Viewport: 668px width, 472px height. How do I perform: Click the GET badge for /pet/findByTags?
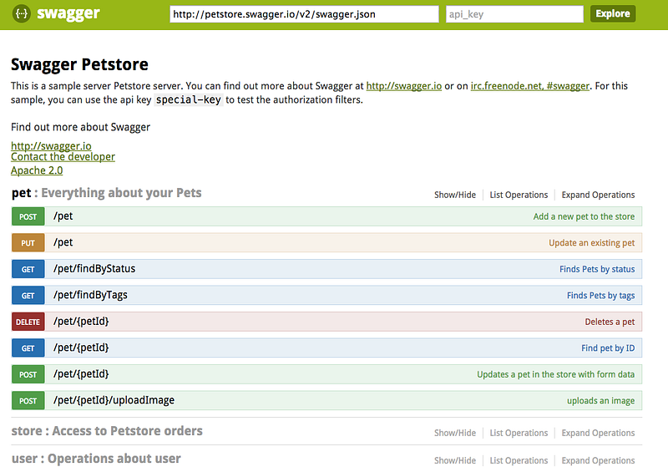pyautogui.click(x=28, y=296)
